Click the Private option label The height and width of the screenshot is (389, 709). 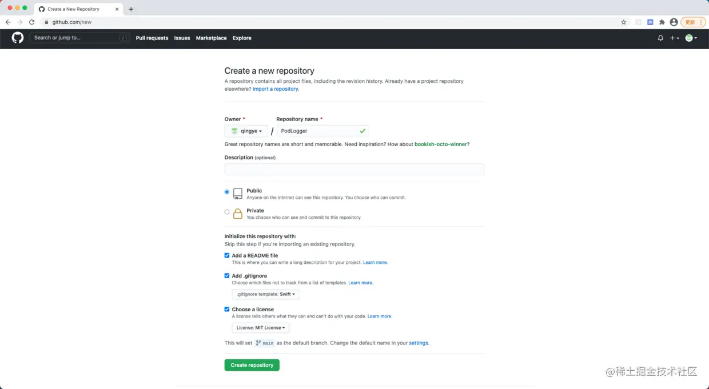(x=256, y=211)
